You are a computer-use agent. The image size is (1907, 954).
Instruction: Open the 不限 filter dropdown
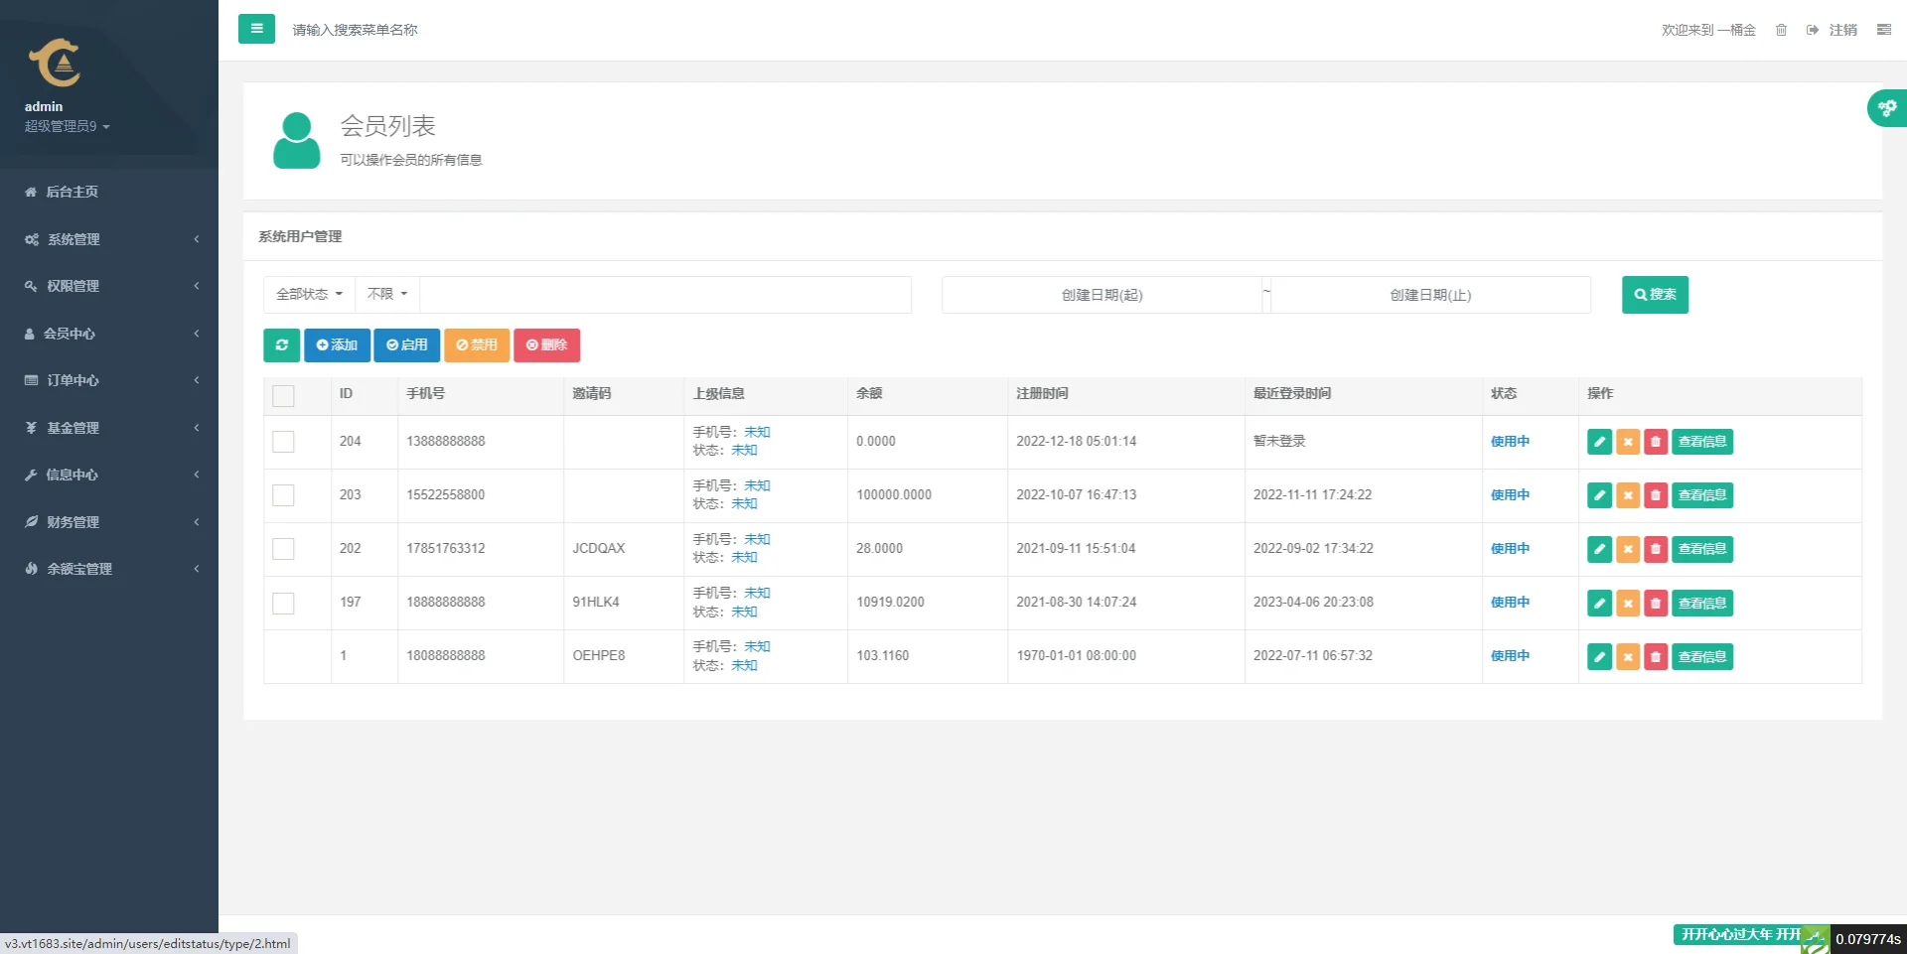[x=386, y=295]
